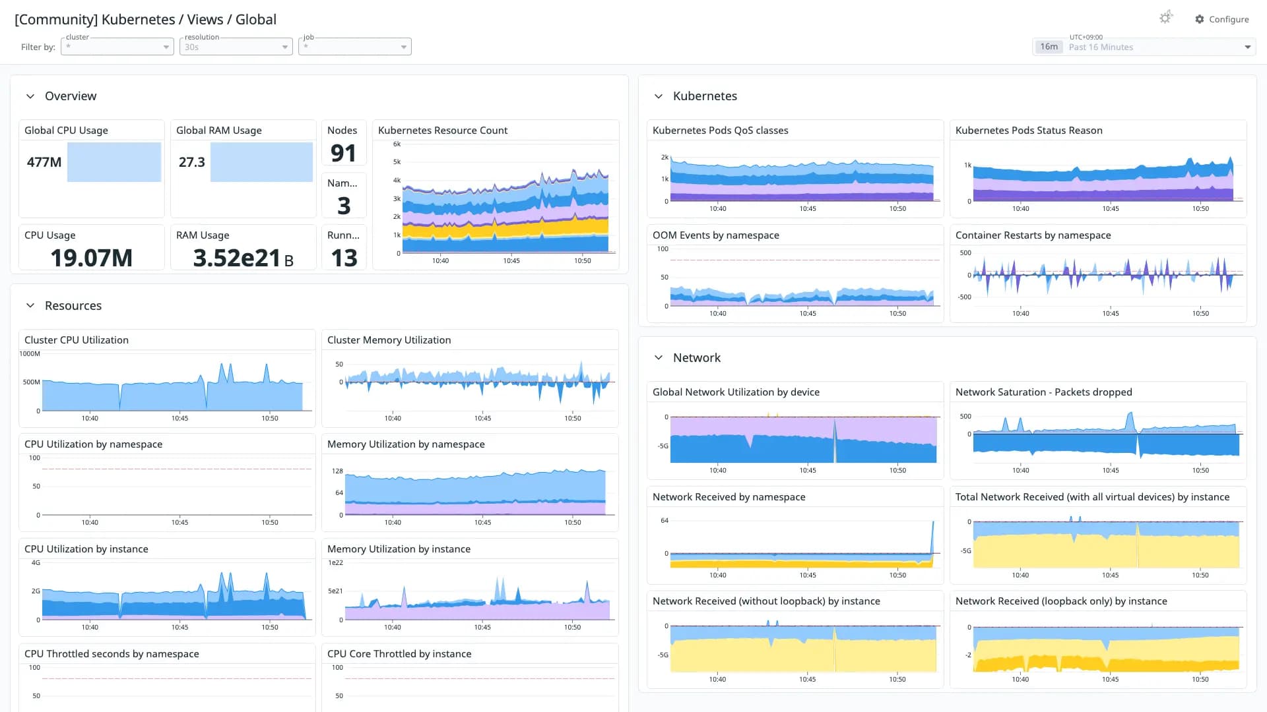Screen dimensions: 1267x712
Task: Collapse the Resources section chevron
Action: 30,305
